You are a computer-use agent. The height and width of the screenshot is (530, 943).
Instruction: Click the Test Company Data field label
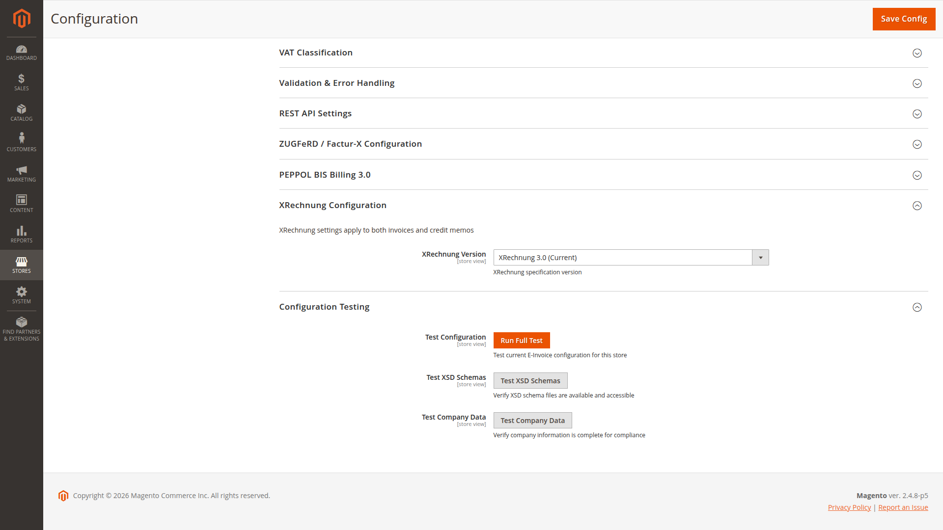coord(454,417)
